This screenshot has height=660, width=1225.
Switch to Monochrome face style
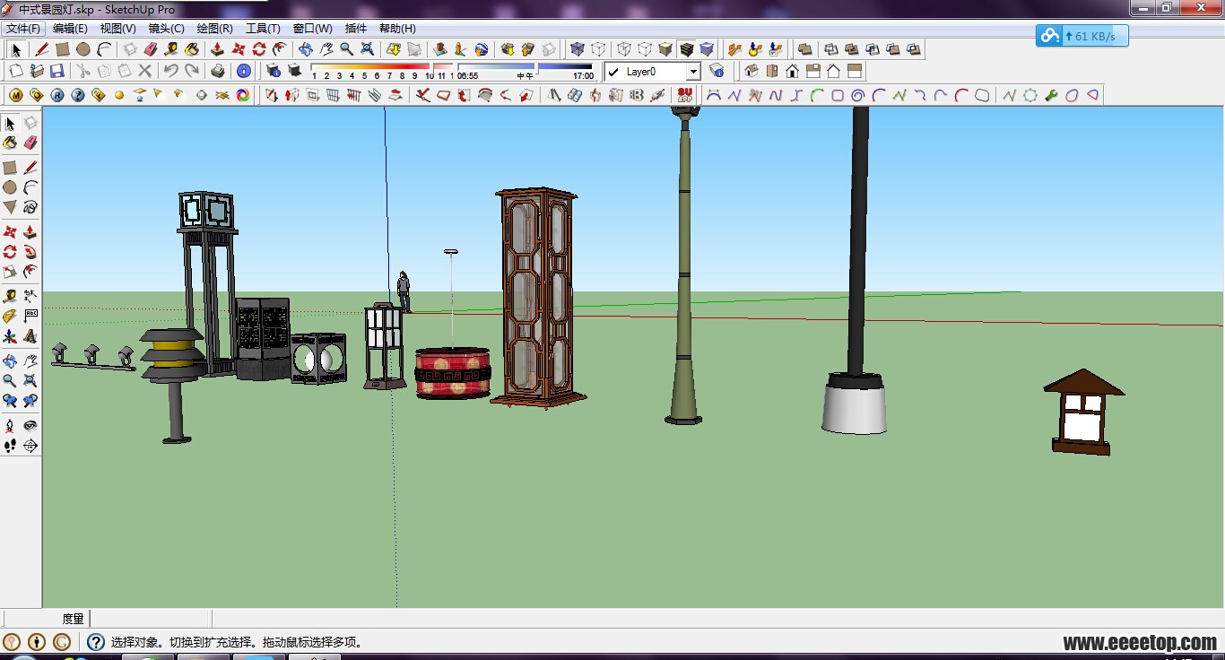coord(707,49)
